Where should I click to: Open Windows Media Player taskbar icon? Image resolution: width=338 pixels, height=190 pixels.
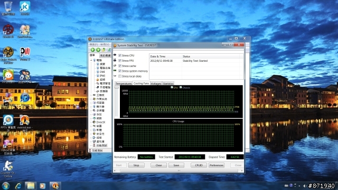click(42, 186)
